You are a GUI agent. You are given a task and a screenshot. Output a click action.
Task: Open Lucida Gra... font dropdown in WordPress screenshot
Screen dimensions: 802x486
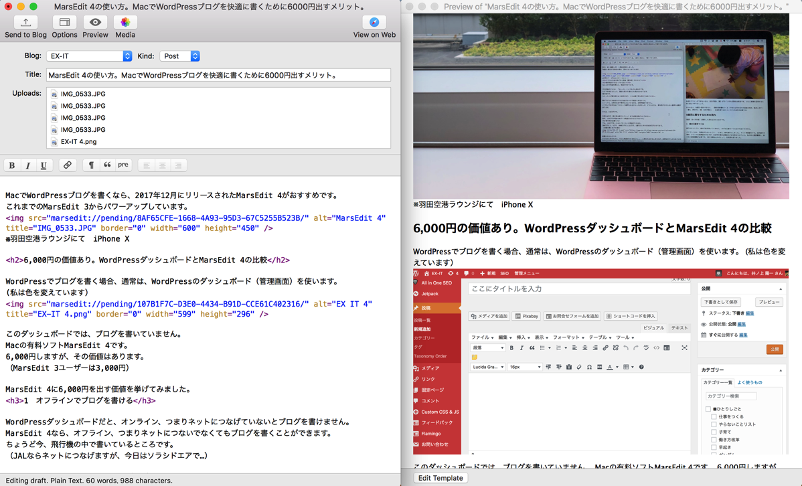[x=487, y=367]
